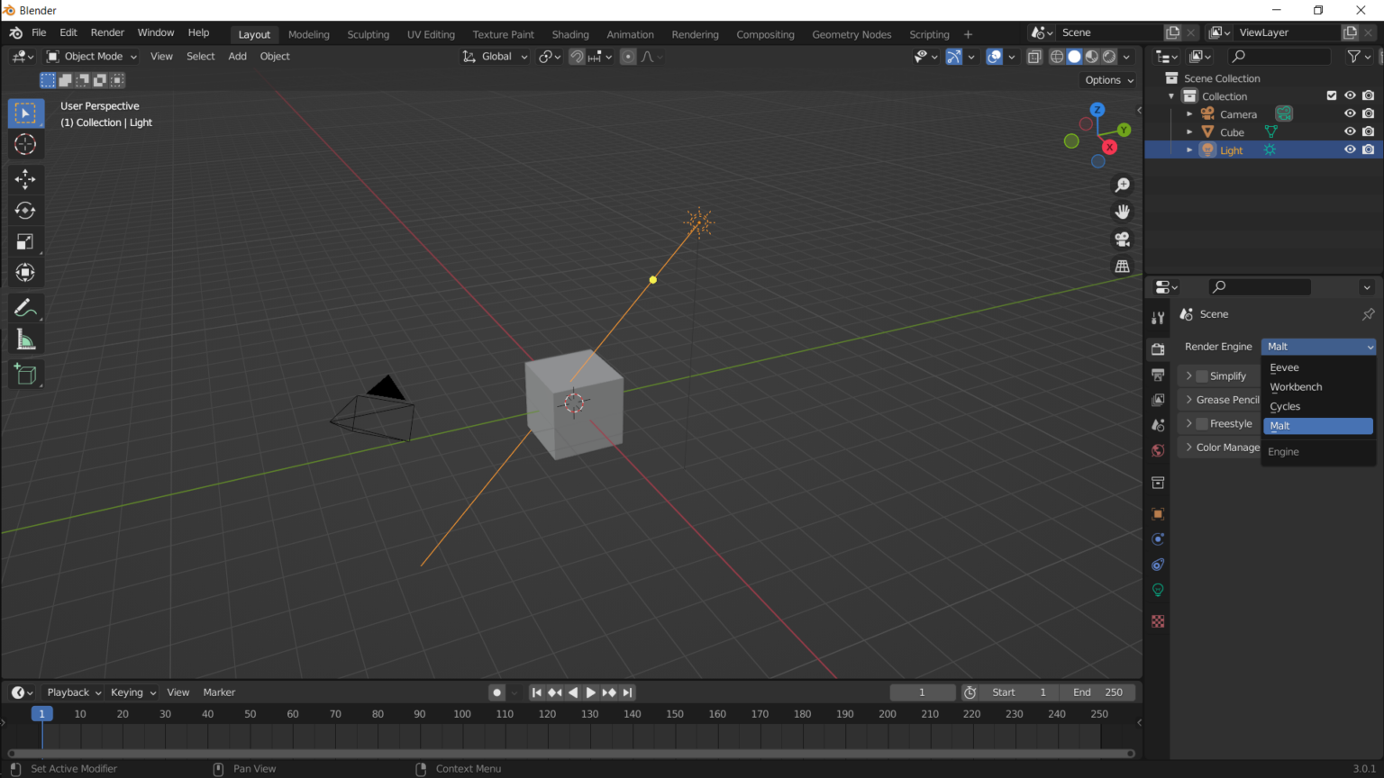Select the Measure tool
The height and width of the screenshot is (778, 1384).
tap(25, 339)
